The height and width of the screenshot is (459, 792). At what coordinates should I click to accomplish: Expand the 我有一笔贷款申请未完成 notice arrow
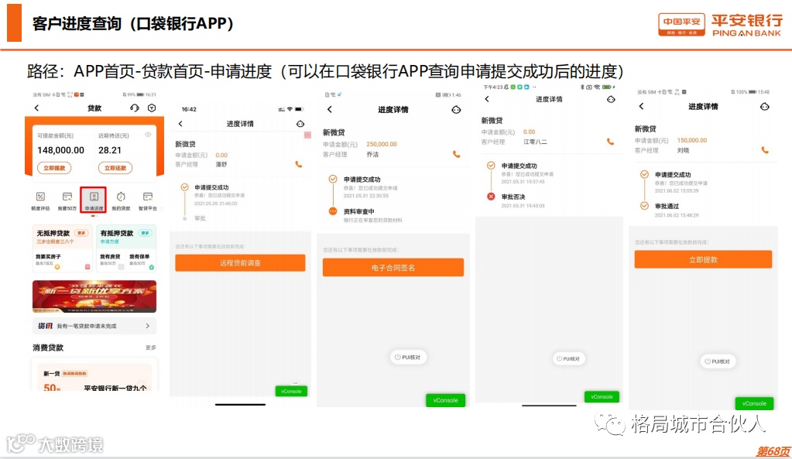[148, 326]
